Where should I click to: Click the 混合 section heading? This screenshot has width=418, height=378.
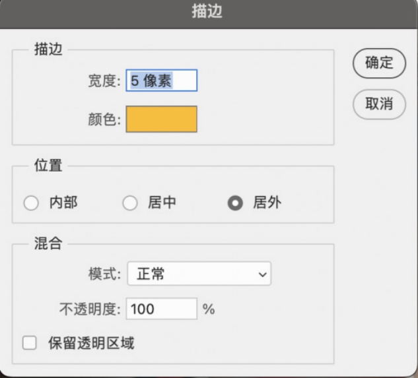(48, 243)
